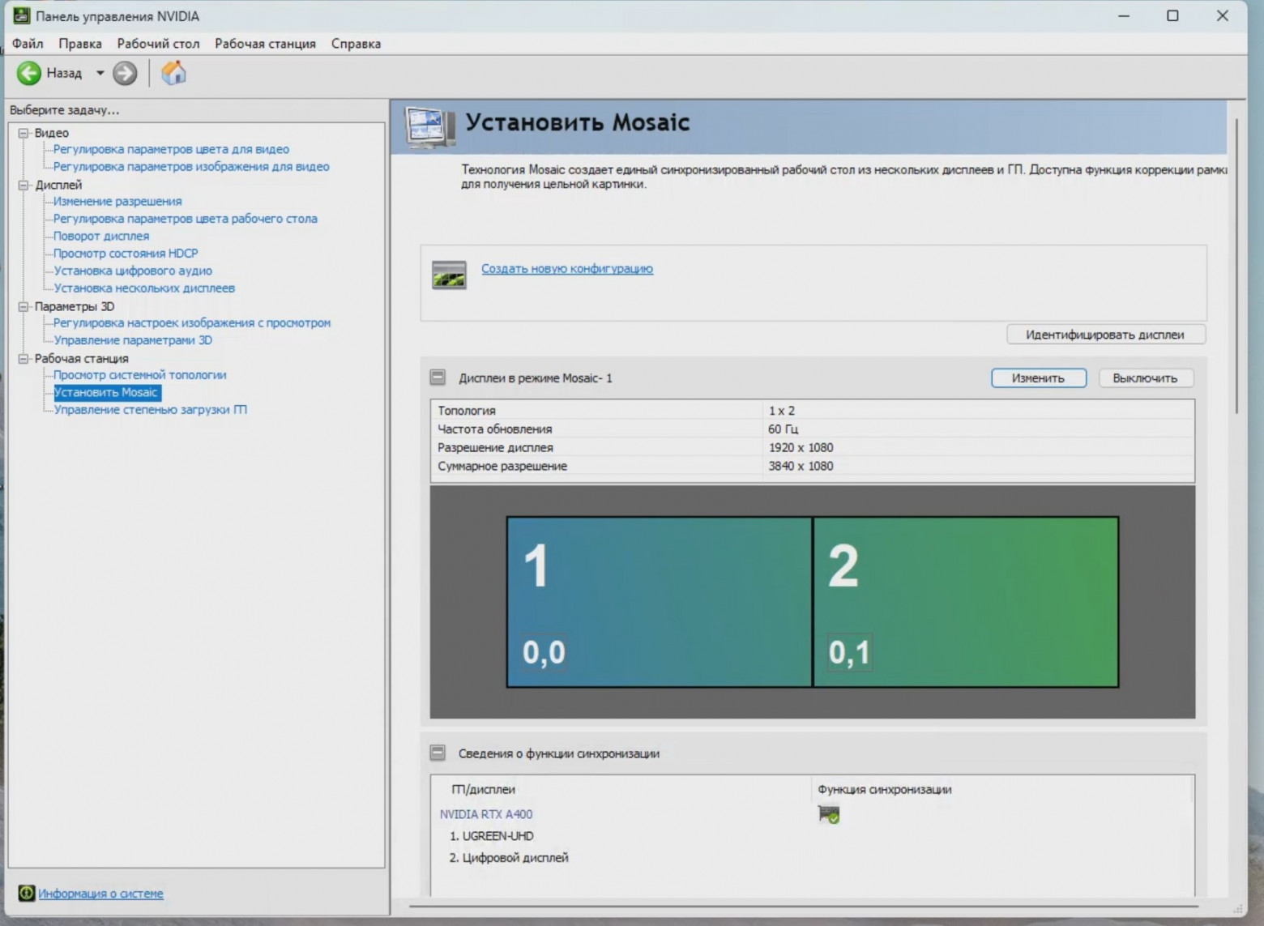The height and width of the screenshot is (926, 1264).
Task: Select display 2 tile in Mosaic layout
Action: (x=966, y=602)
